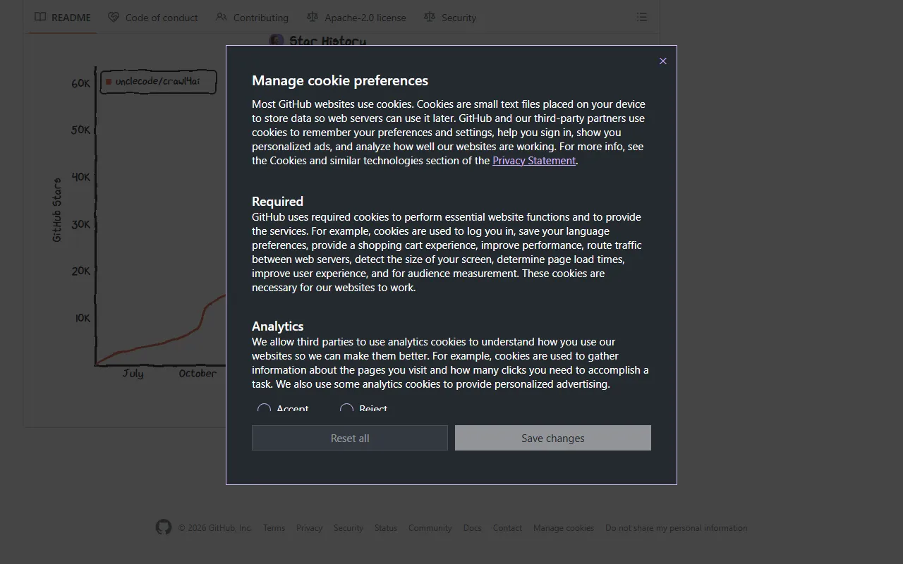Visit the Docs footer link
The image size is (903, 564).
tap(472, 528)
